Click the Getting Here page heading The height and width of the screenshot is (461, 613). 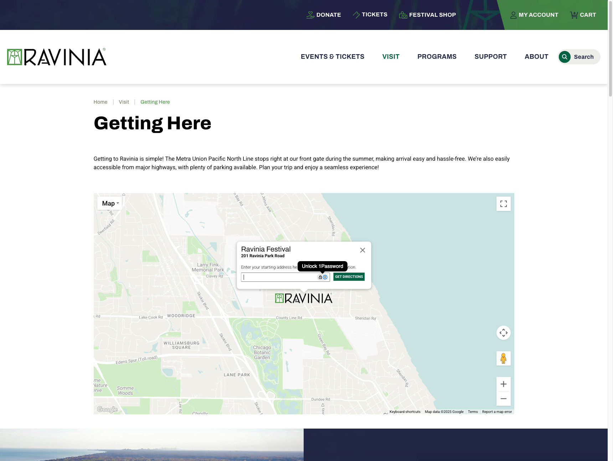click(153, 123)
